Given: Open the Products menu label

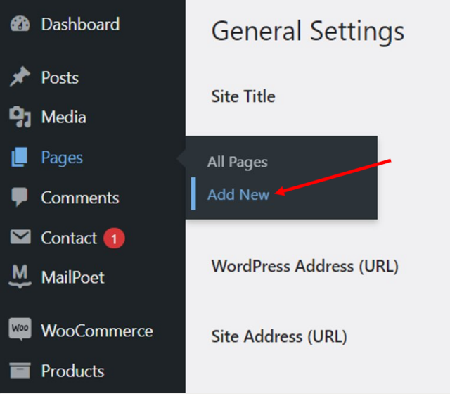Looking at the screenshot, I should coord(72,371).
